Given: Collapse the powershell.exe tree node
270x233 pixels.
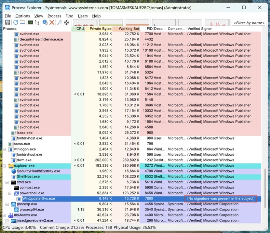Looking at the screenshot, I should (10, 193).
